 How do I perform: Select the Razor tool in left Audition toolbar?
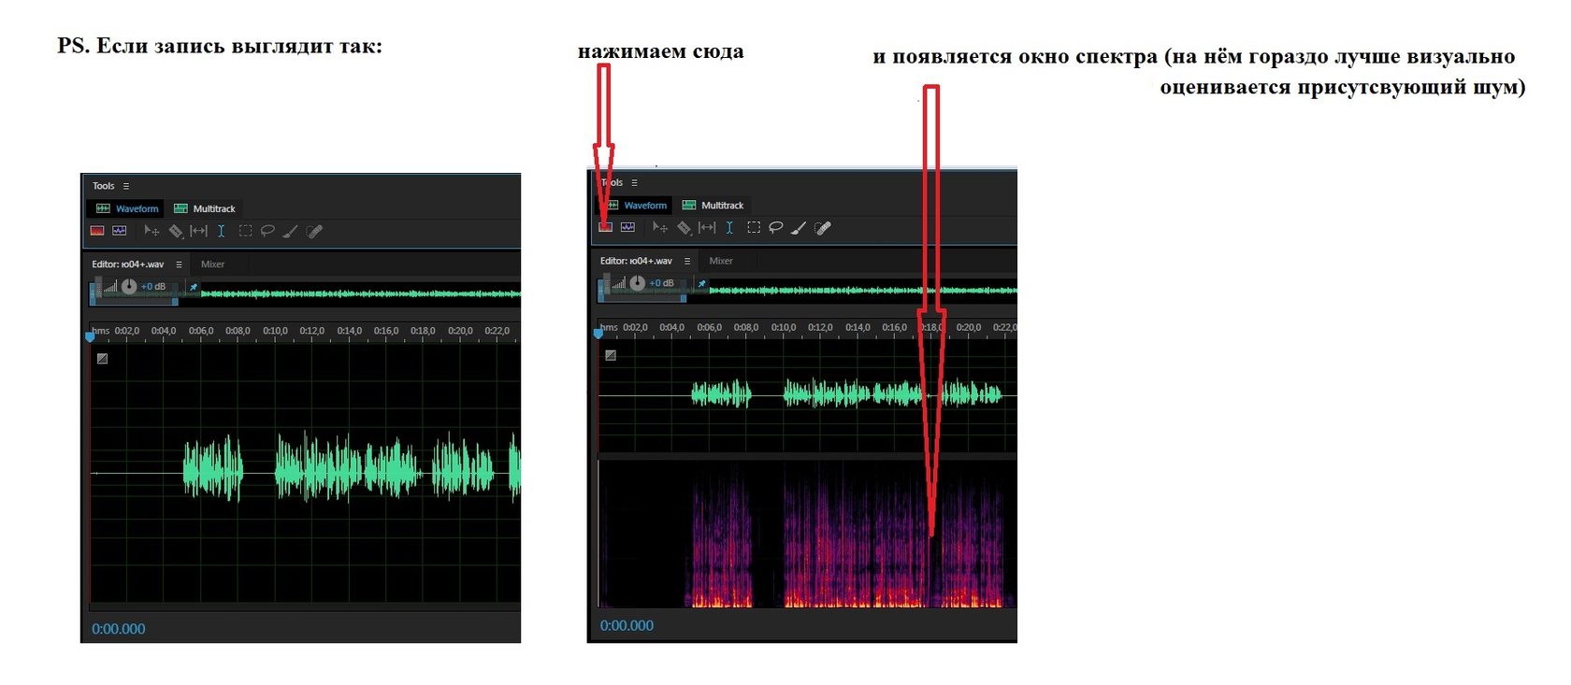point(176,231)
